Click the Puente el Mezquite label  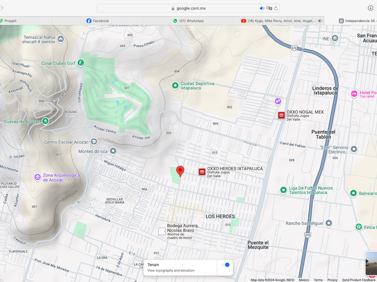(x=258, y=245)
